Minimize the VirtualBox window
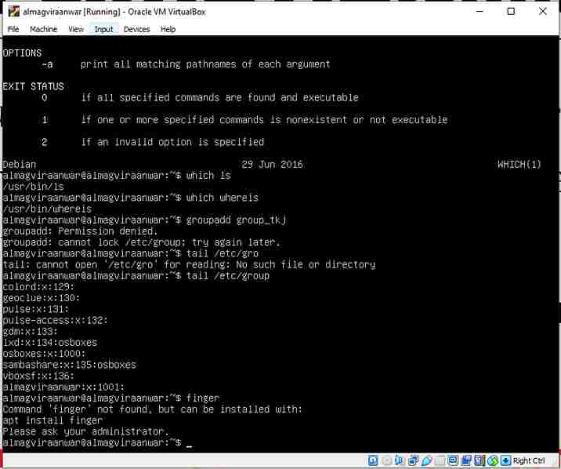This screenshot has height=469, width=561. [x=480, y=12]
